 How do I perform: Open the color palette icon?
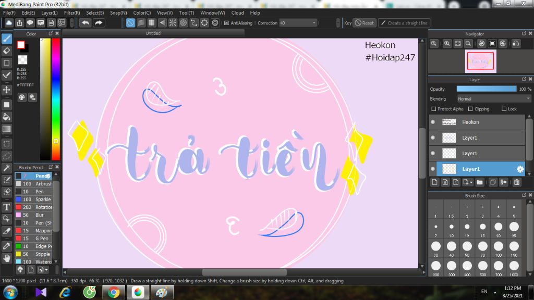[x=22, y=97]
